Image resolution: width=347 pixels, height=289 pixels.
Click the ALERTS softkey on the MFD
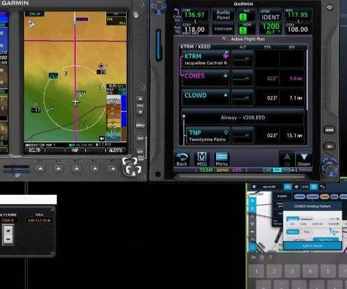pyautogui.click(x=115, y=151)
